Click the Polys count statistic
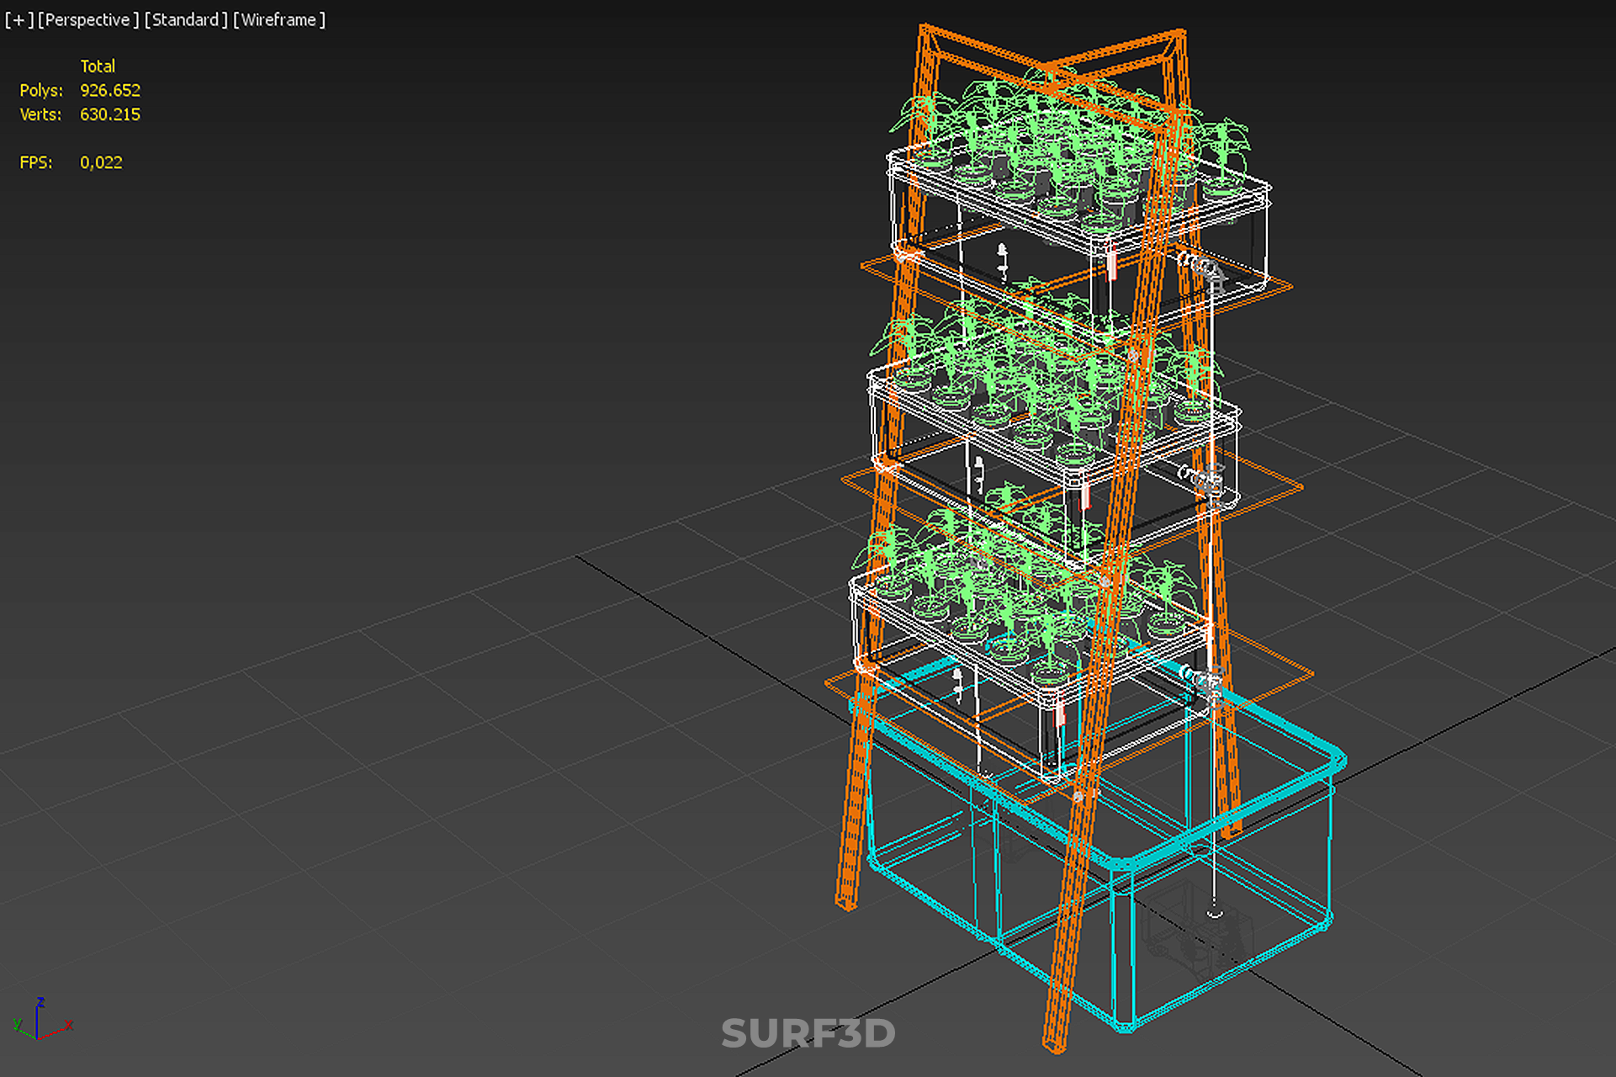 [x=109, y=90]
